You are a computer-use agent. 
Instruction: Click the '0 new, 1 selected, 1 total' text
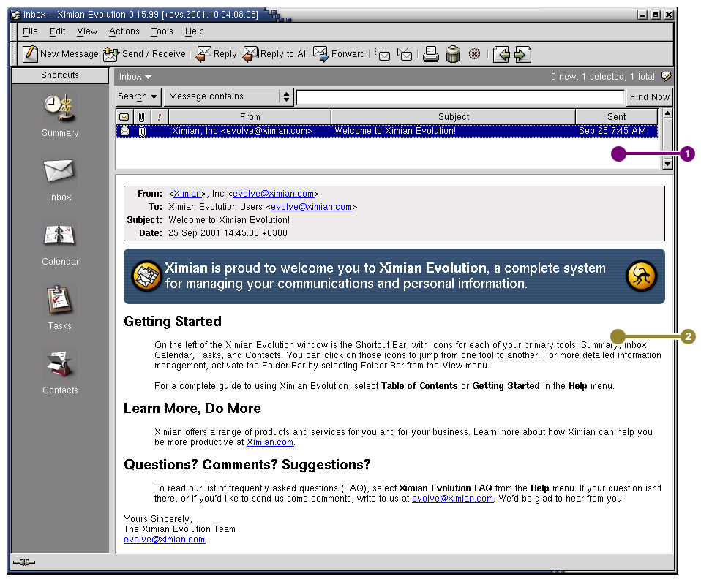[x=603, y=77]
